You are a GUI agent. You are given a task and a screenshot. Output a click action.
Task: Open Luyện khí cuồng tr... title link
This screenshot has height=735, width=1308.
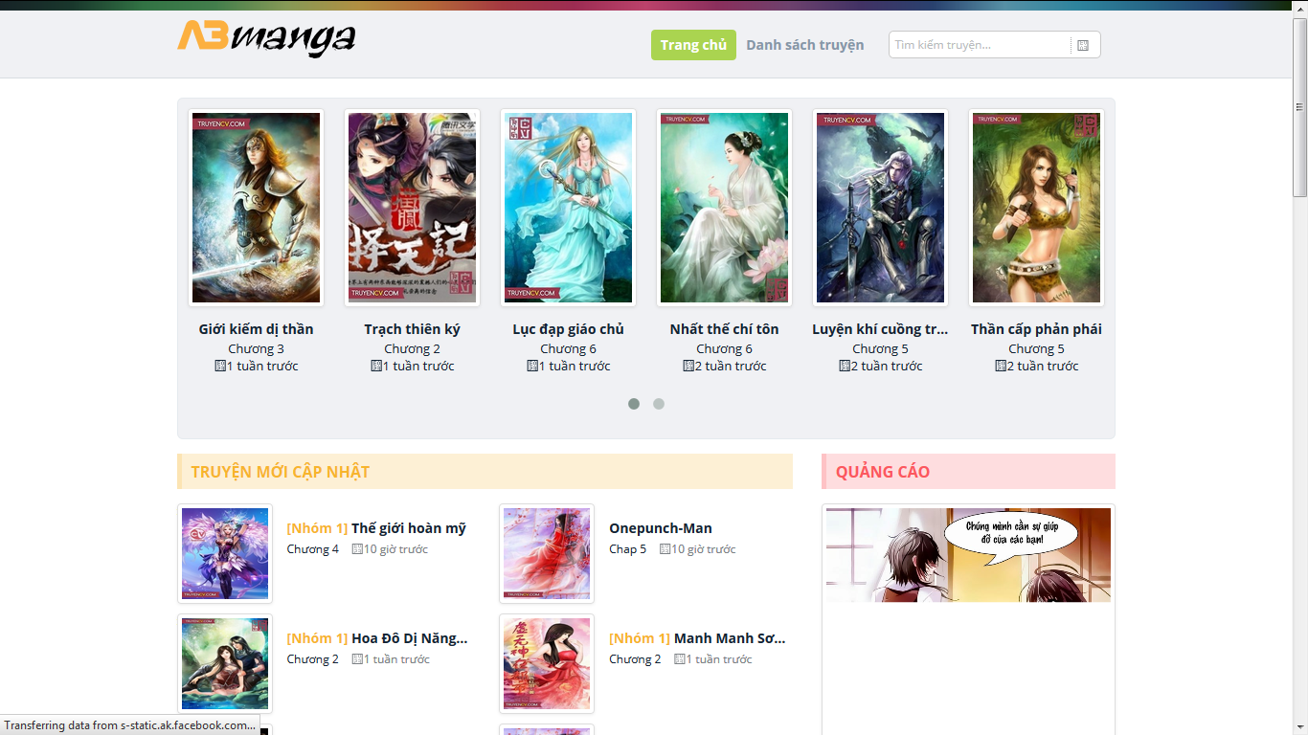[x=880, y=329]
